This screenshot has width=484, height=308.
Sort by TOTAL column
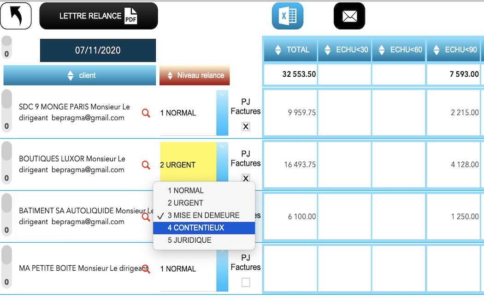pos(290,50)
